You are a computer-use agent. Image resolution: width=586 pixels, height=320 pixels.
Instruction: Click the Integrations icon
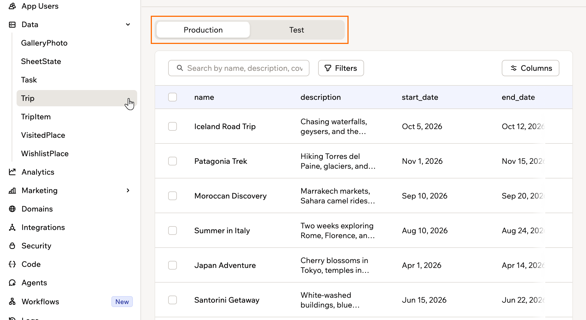pos(12,227)
